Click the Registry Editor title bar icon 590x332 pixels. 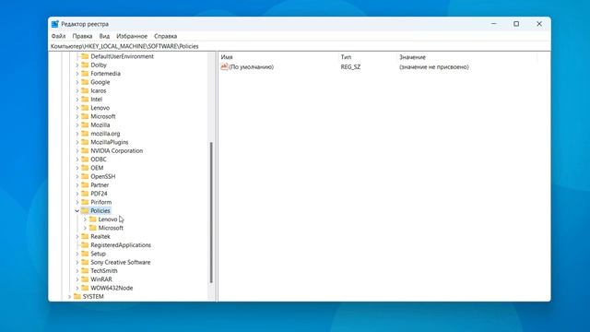[55, 24]
